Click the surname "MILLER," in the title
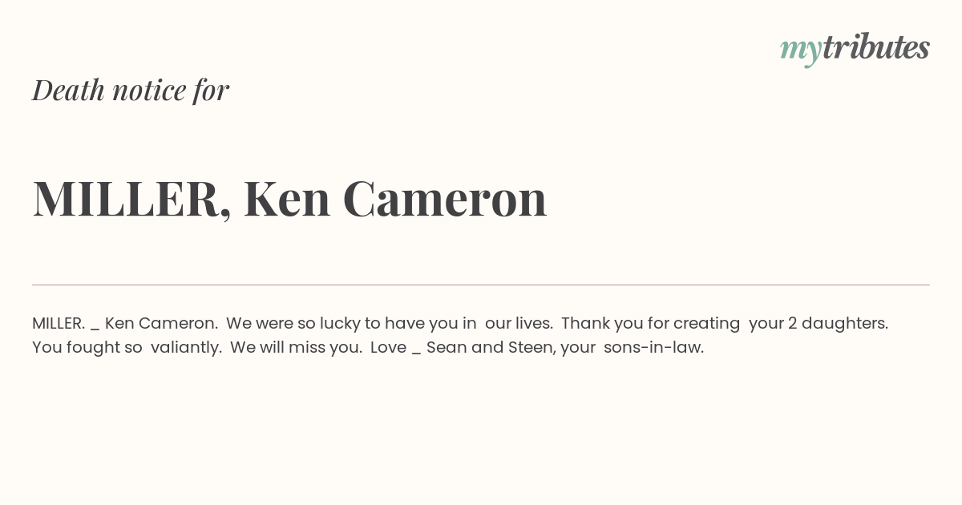Viewport: 962px width, 505px height. coord(132,199)
